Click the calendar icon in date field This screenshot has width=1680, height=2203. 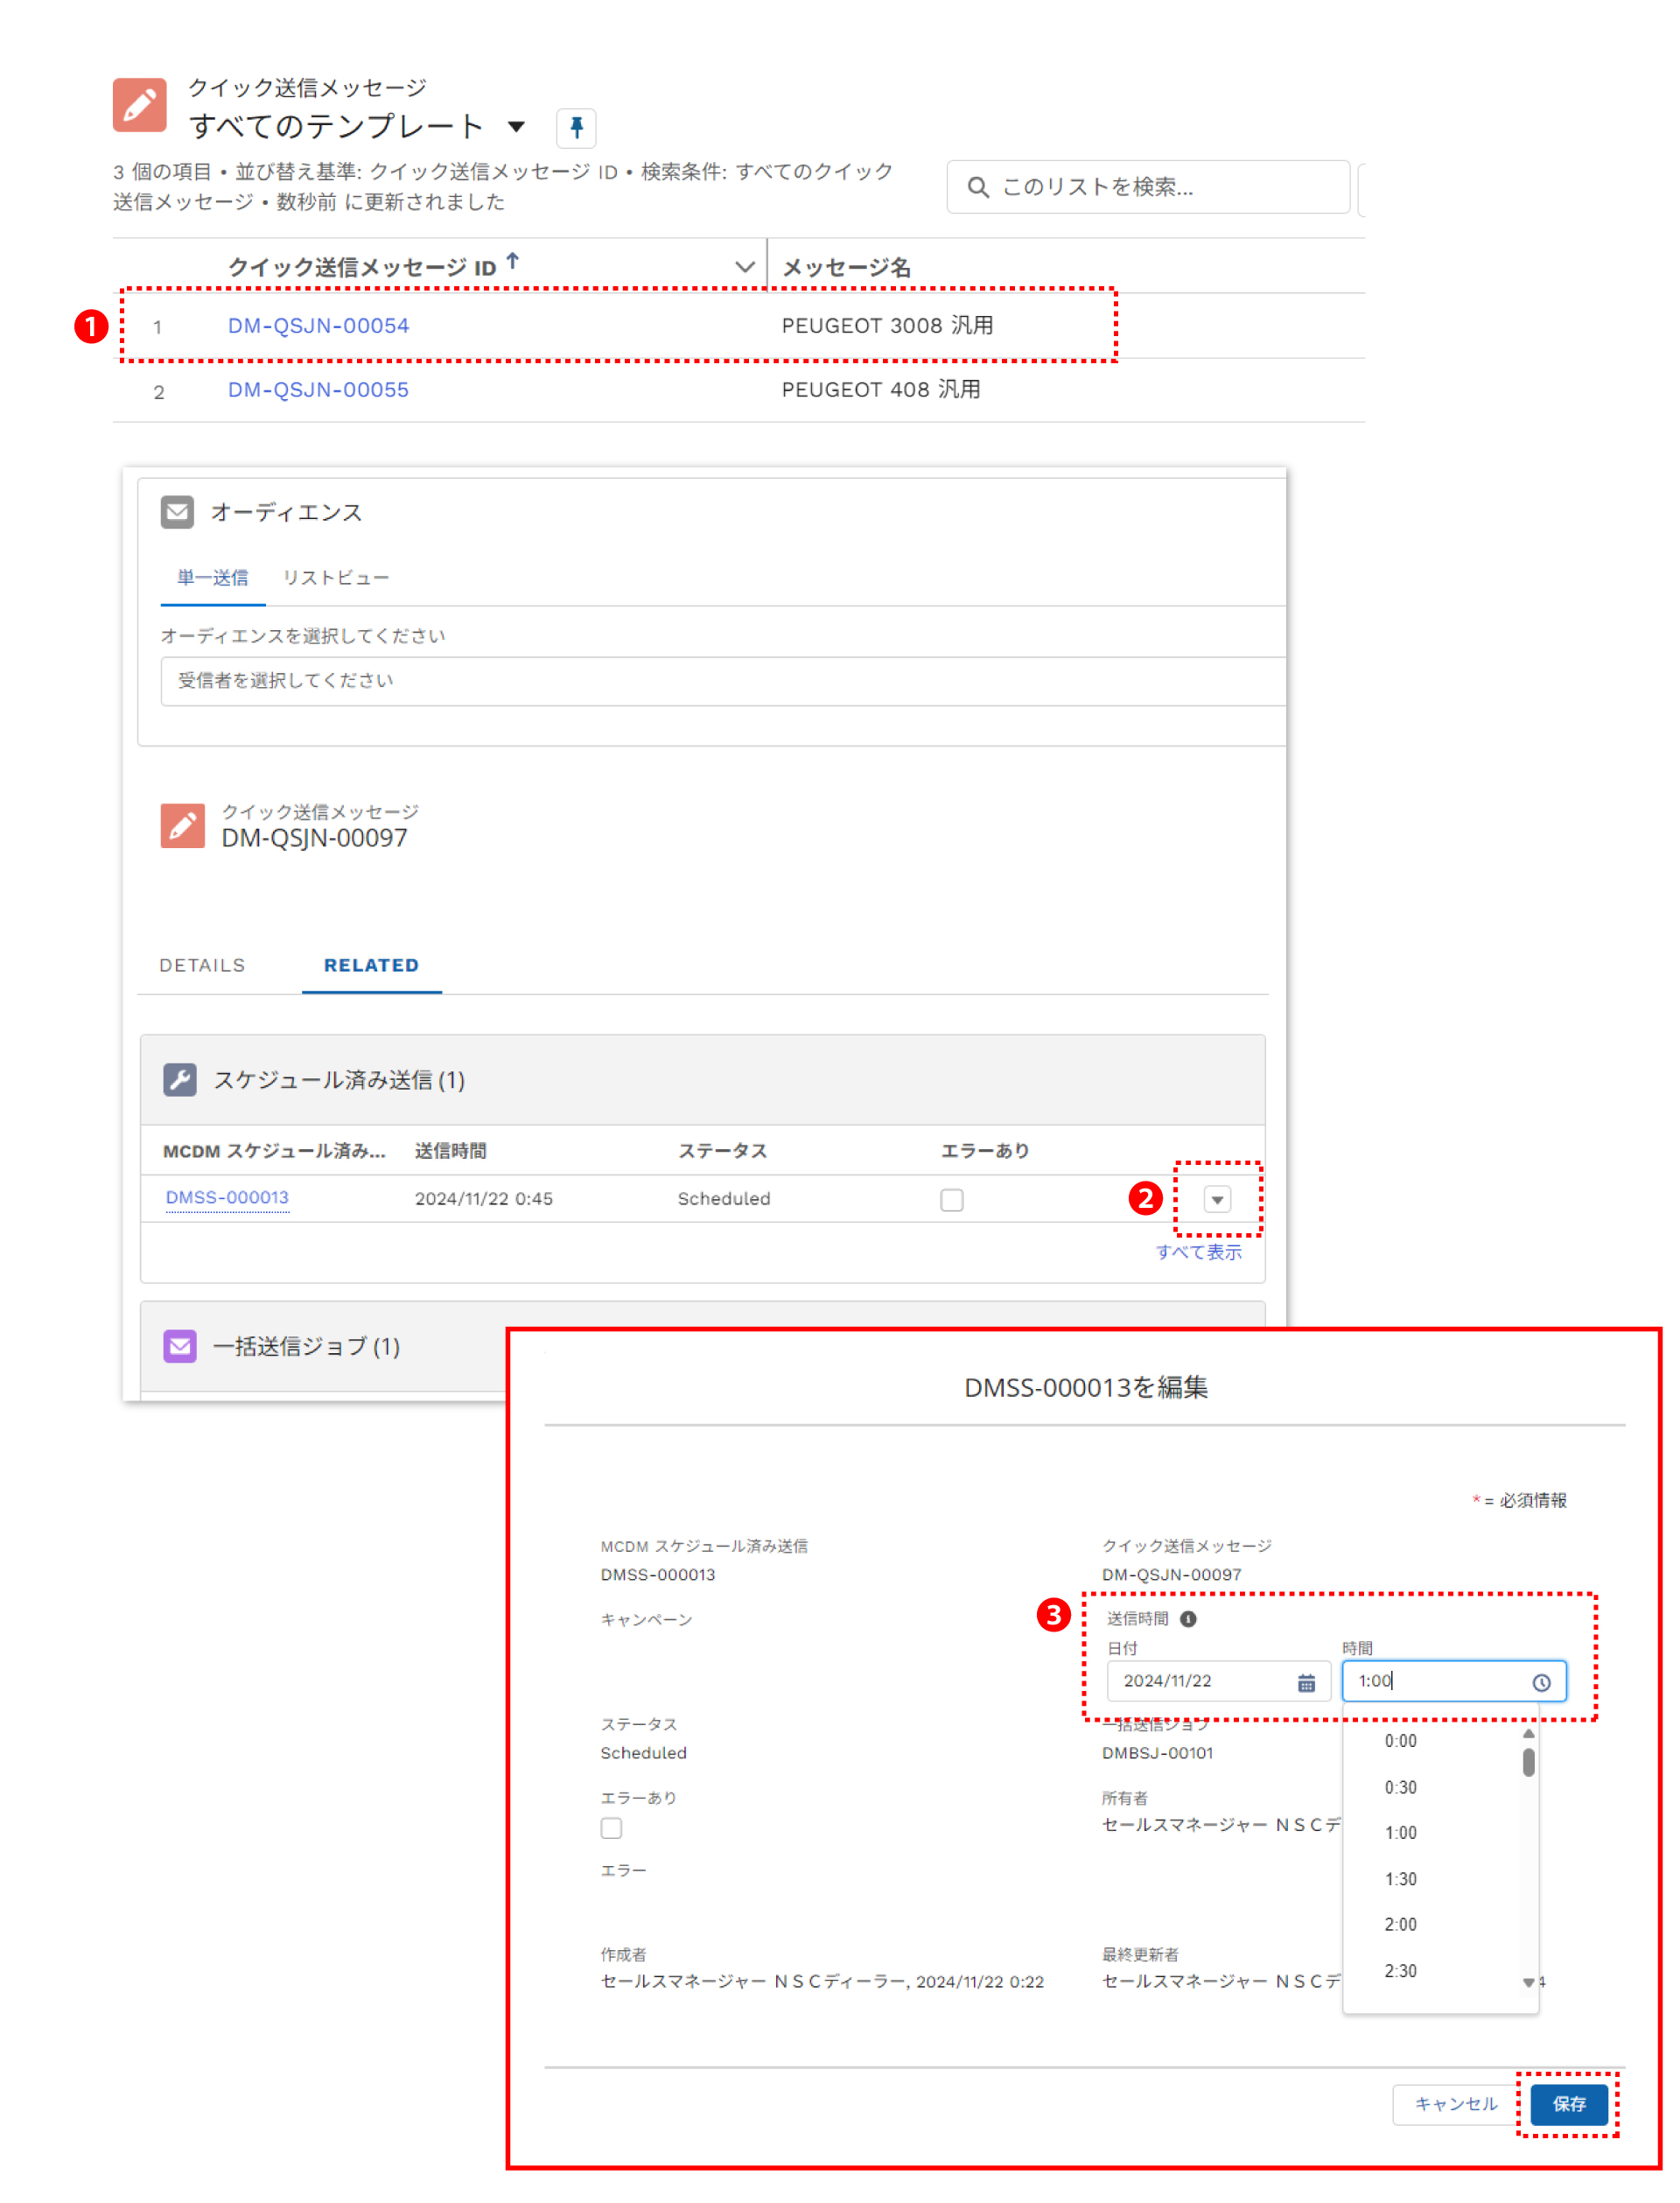(x=1306, y=1683)
